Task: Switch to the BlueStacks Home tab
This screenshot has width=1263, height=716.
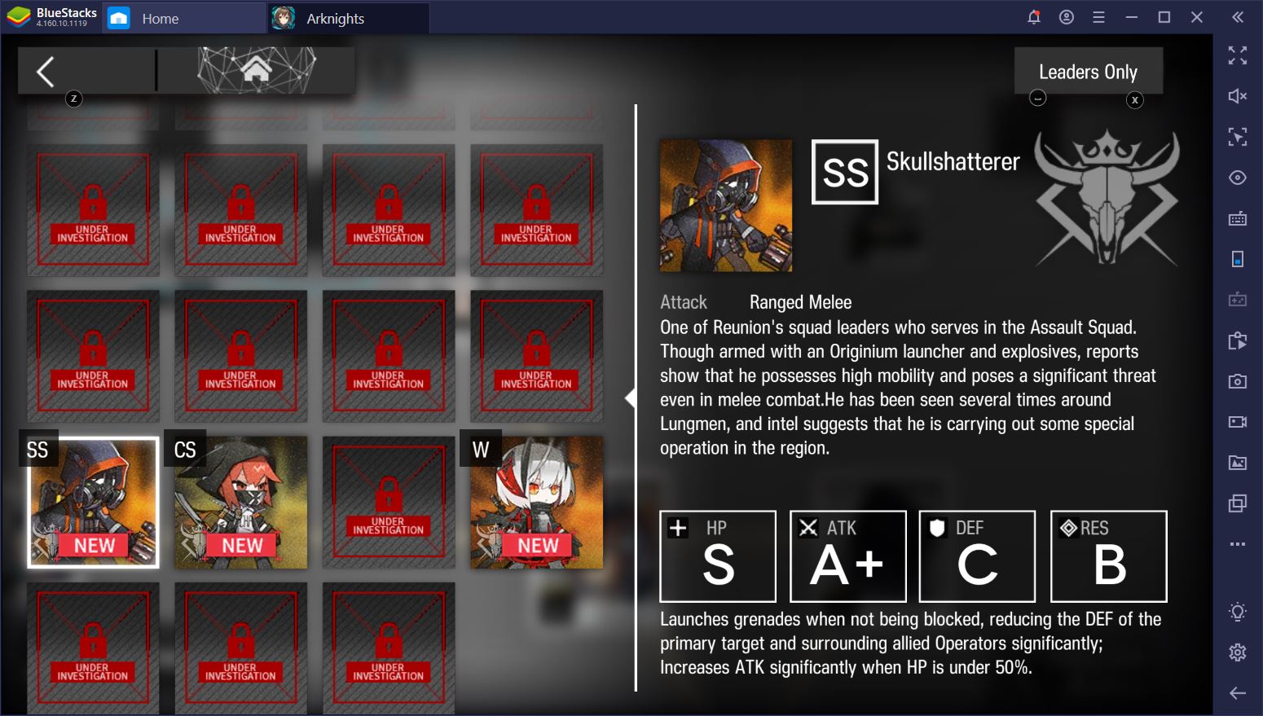Action: 184,18
